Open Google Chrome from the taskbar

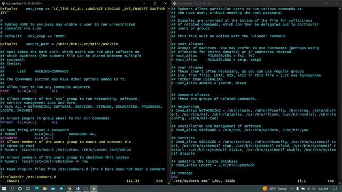coord(69,188)
